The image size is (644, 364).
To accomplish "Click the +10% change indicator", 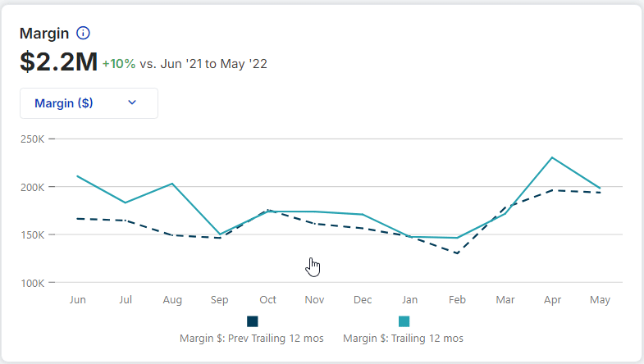I will click(119, 63).
